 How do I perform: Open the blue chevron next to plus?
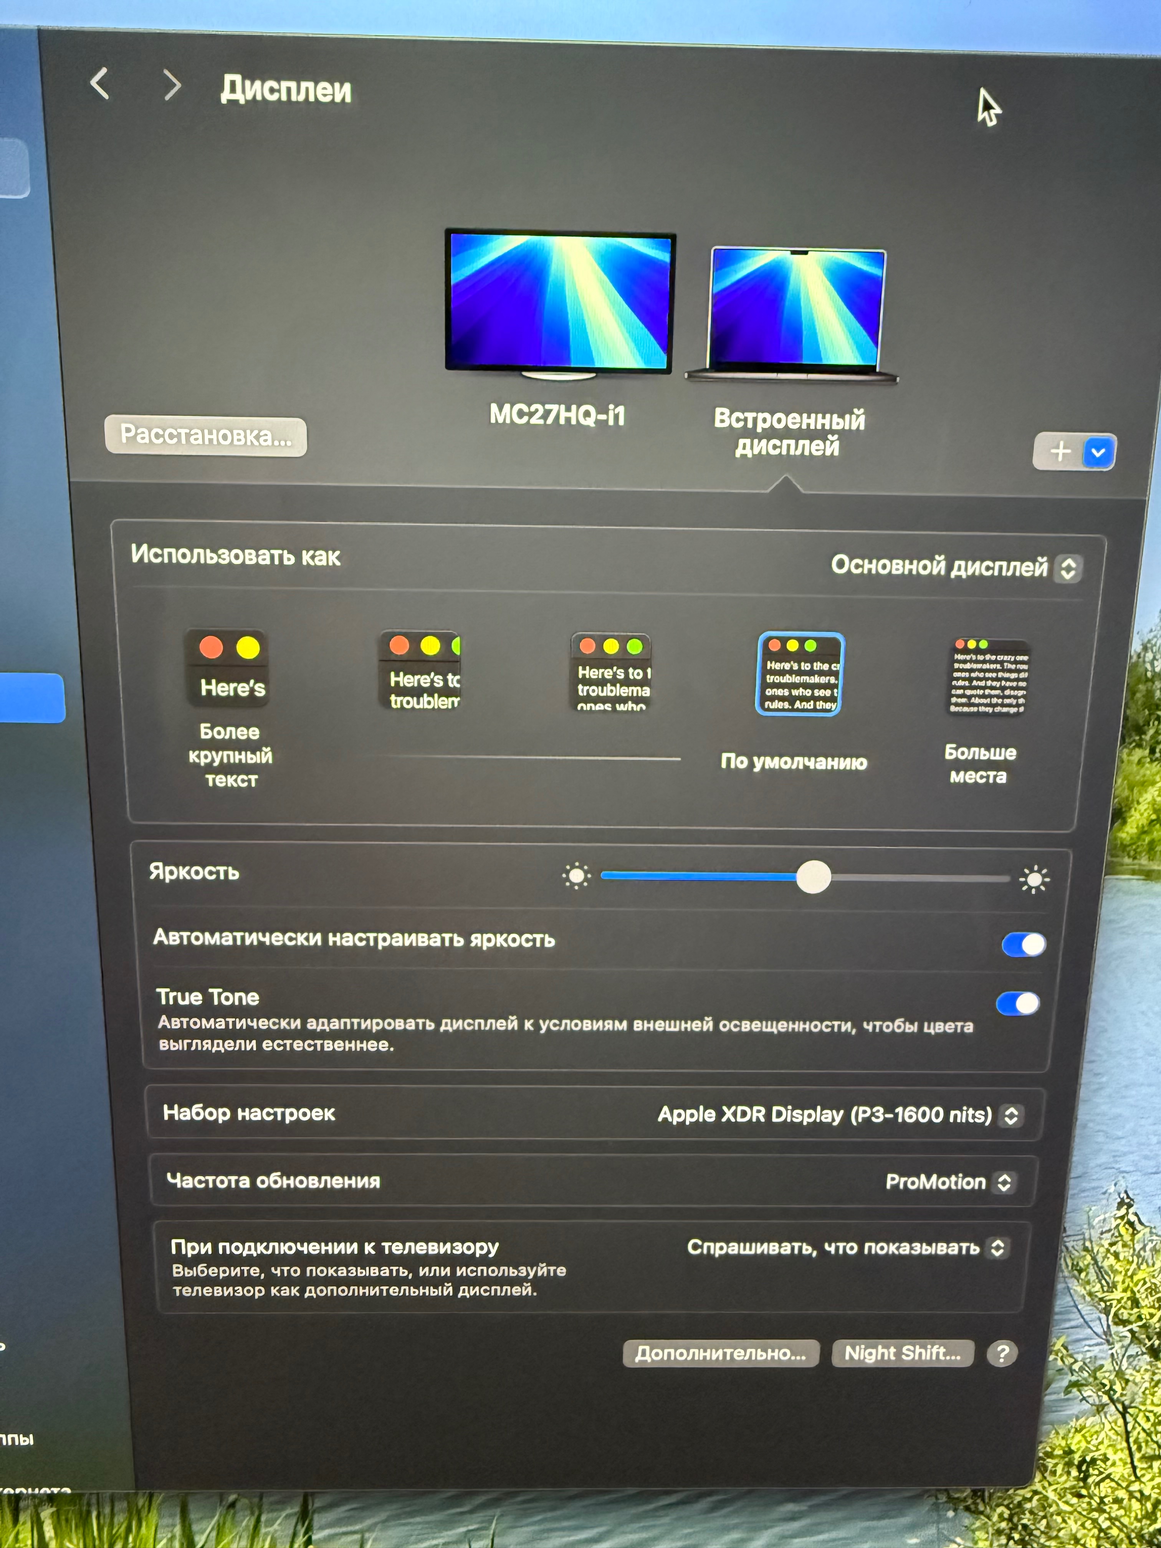pos(1098,453)
